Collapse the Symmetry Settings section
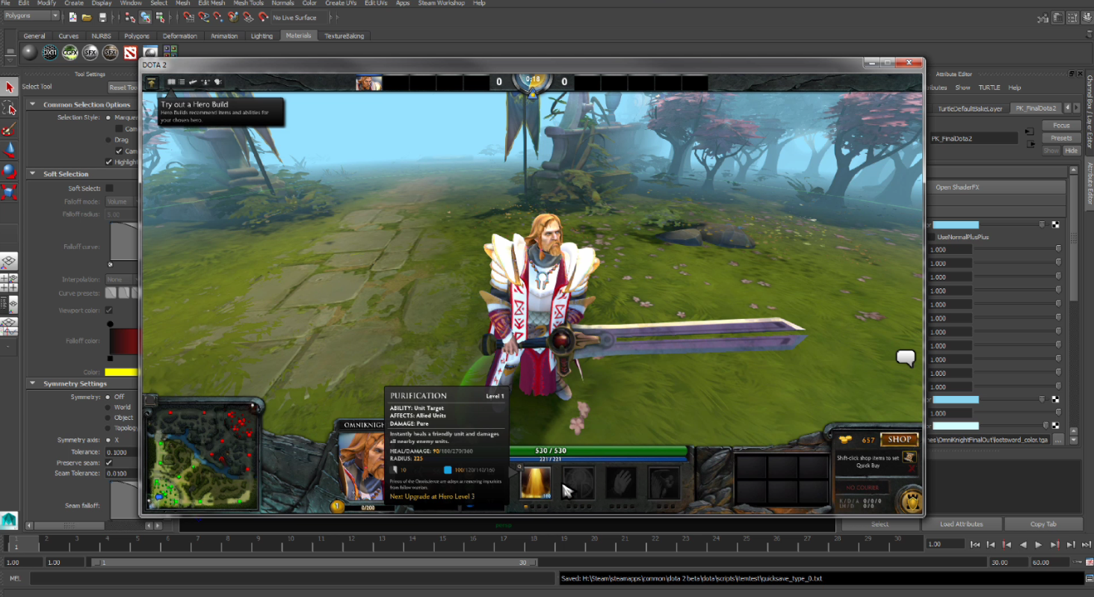Viewport: 1094px width, 597px height. point(34,383)
